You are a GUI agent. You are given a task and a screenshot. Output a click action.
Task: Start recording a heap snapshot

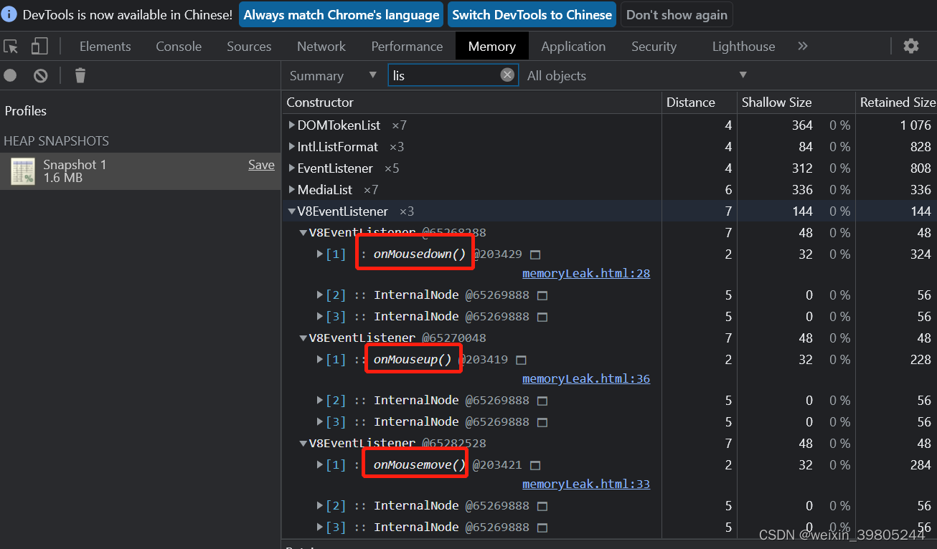[x=10, y=75]
